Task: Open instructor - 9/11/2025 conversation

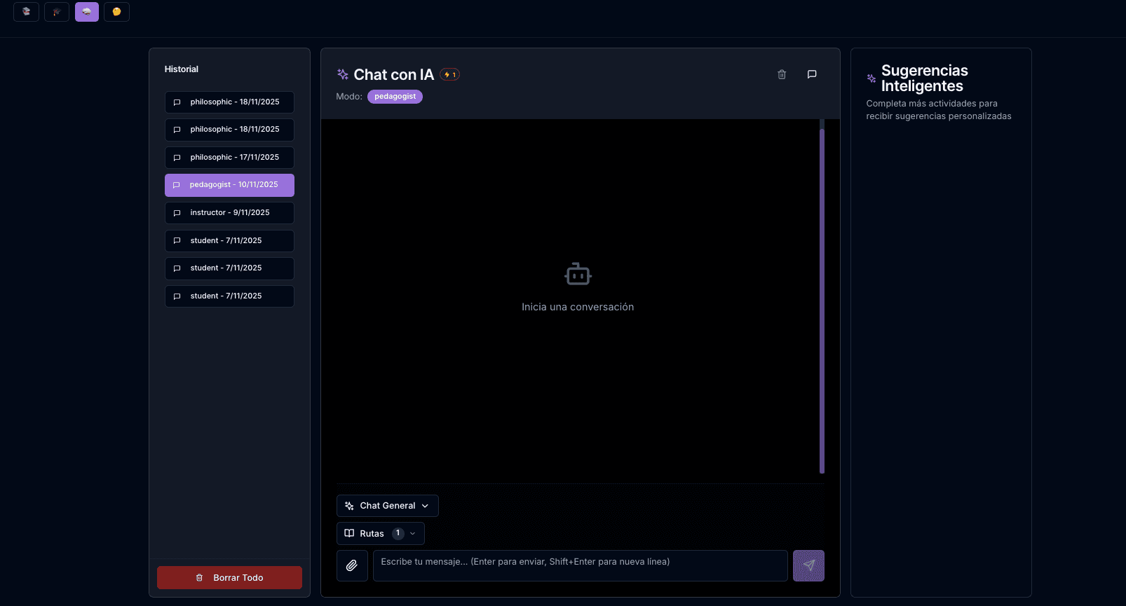Action: coord(229,213)
